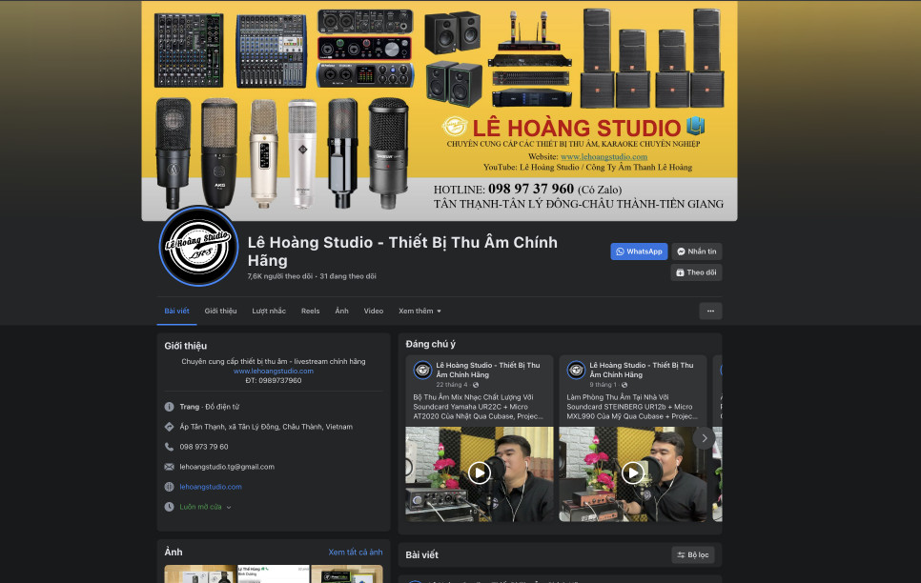The width and height of the screenshot is (921, 583).
Task: Open www.lehoangstudio.com link in intro
Action: click(x=274, y=372)
